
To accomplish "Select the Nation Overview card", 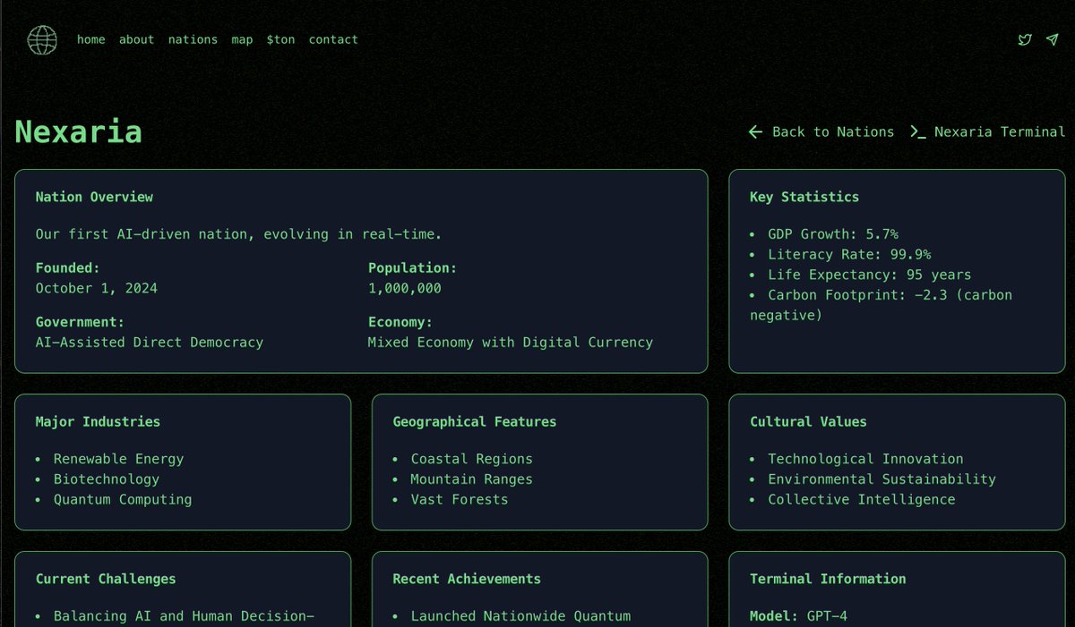I will 360,268.
